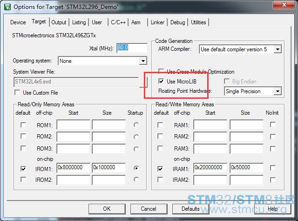The height and width of the screenshot is (221, 298).
Task: Check the IRAM2 default checkbox
Action: (160, 180)
